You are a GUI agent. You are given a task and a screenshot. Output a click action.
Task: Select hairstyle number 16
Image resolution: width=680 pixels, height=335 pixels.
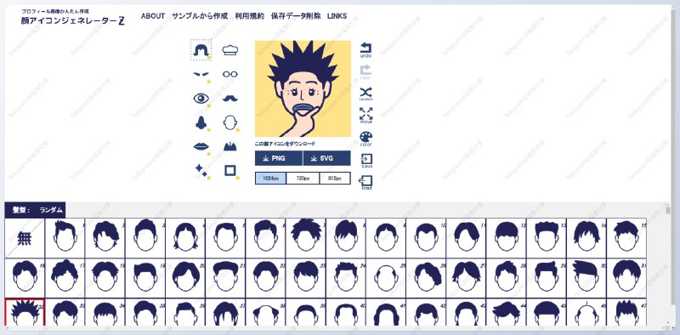pos(25,278)
